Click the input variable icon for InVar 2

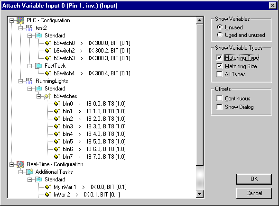tap(48, 195)
